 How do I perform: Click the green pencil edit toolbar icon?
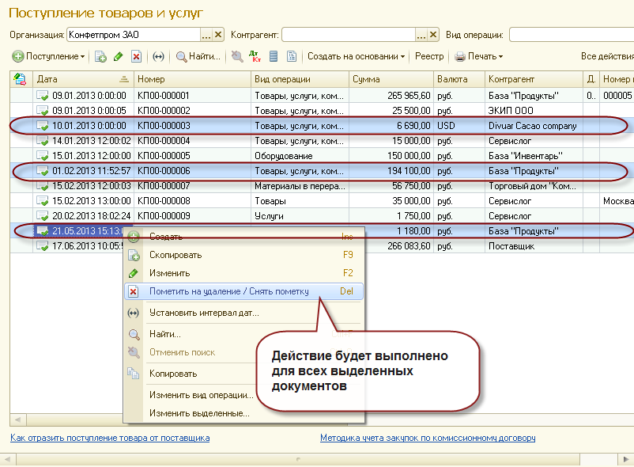point(119,56)
